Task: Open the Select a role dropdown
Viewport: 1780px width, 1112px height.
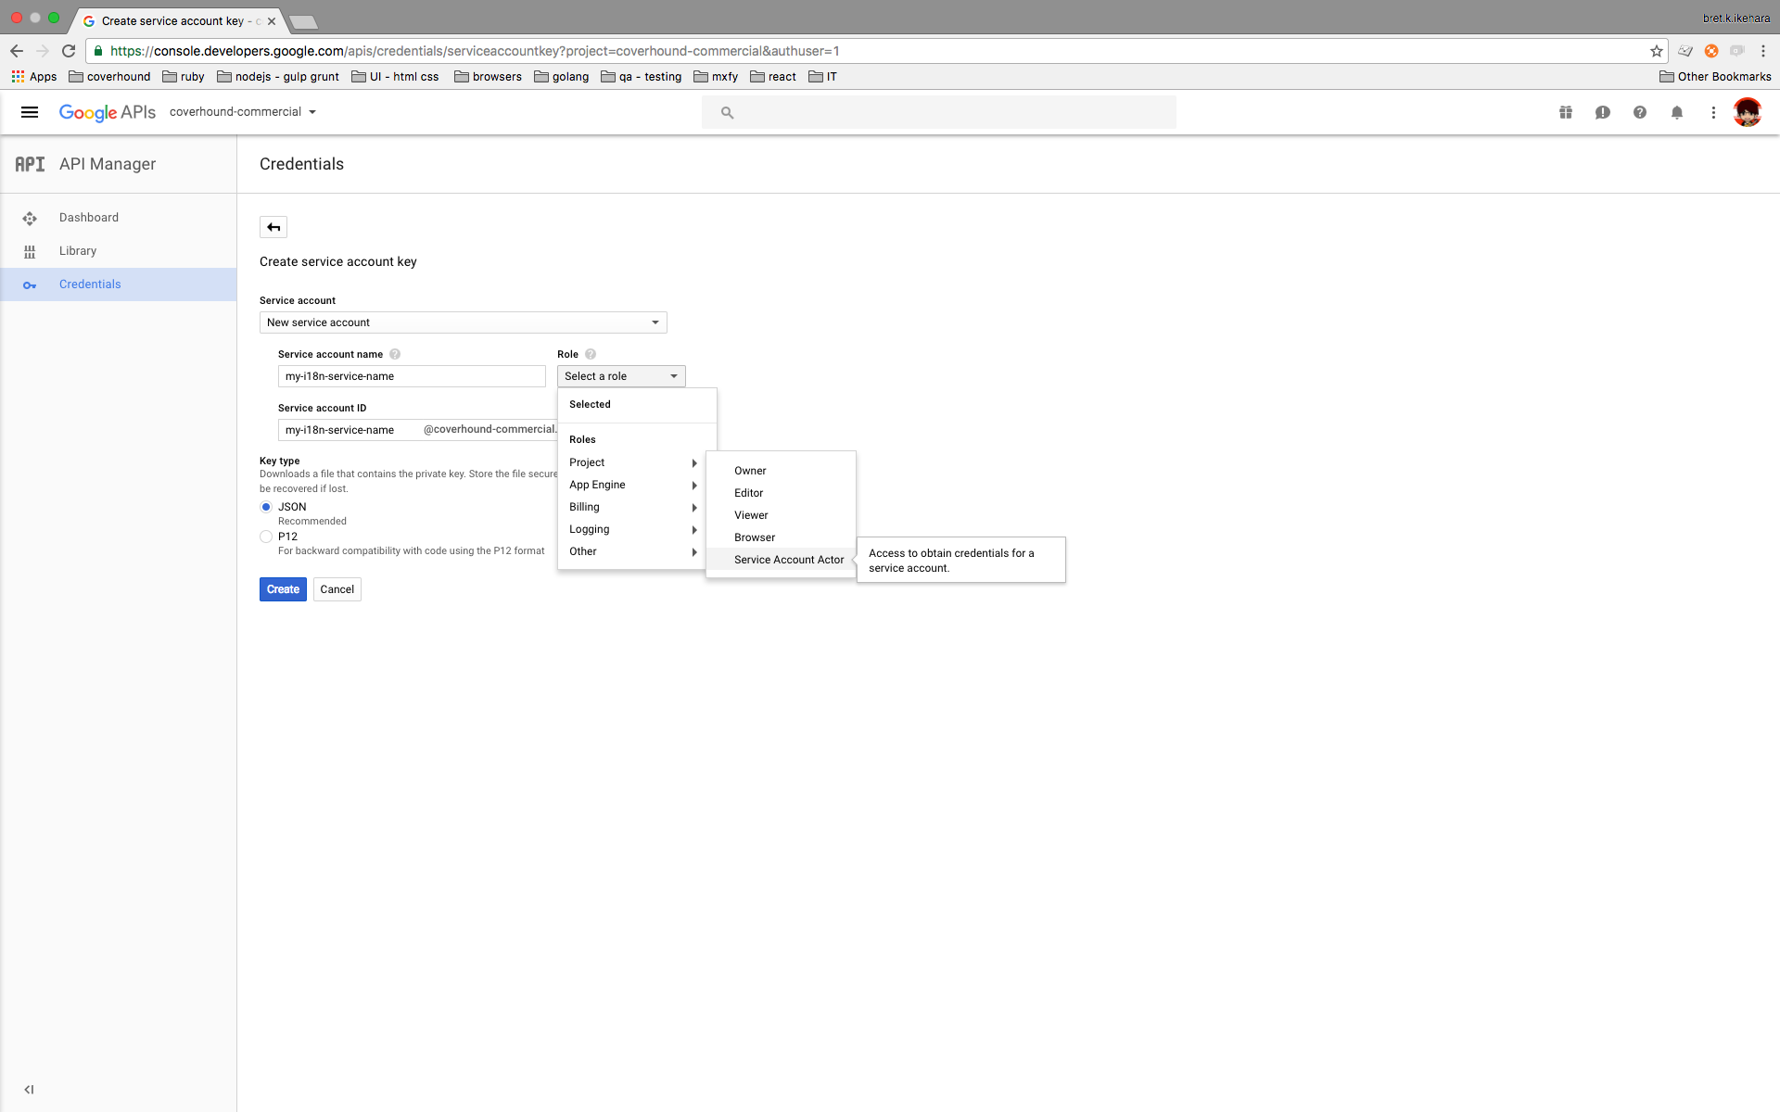Action: click(620, 376)
